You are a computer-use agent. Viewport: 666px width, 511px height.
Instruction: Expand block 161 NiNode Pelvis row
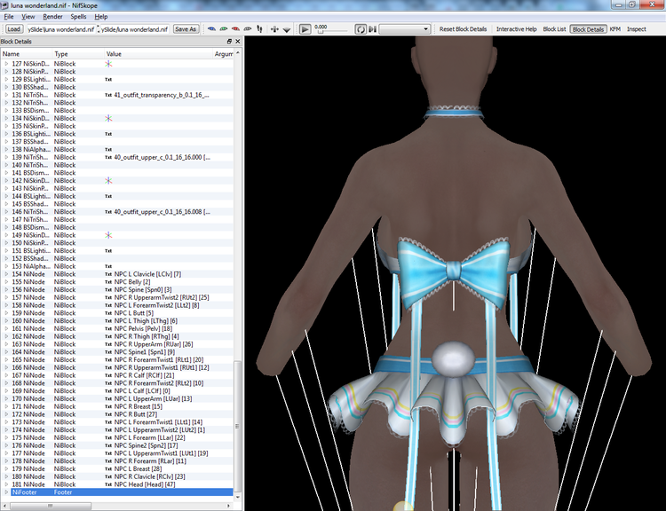(6, 328)
